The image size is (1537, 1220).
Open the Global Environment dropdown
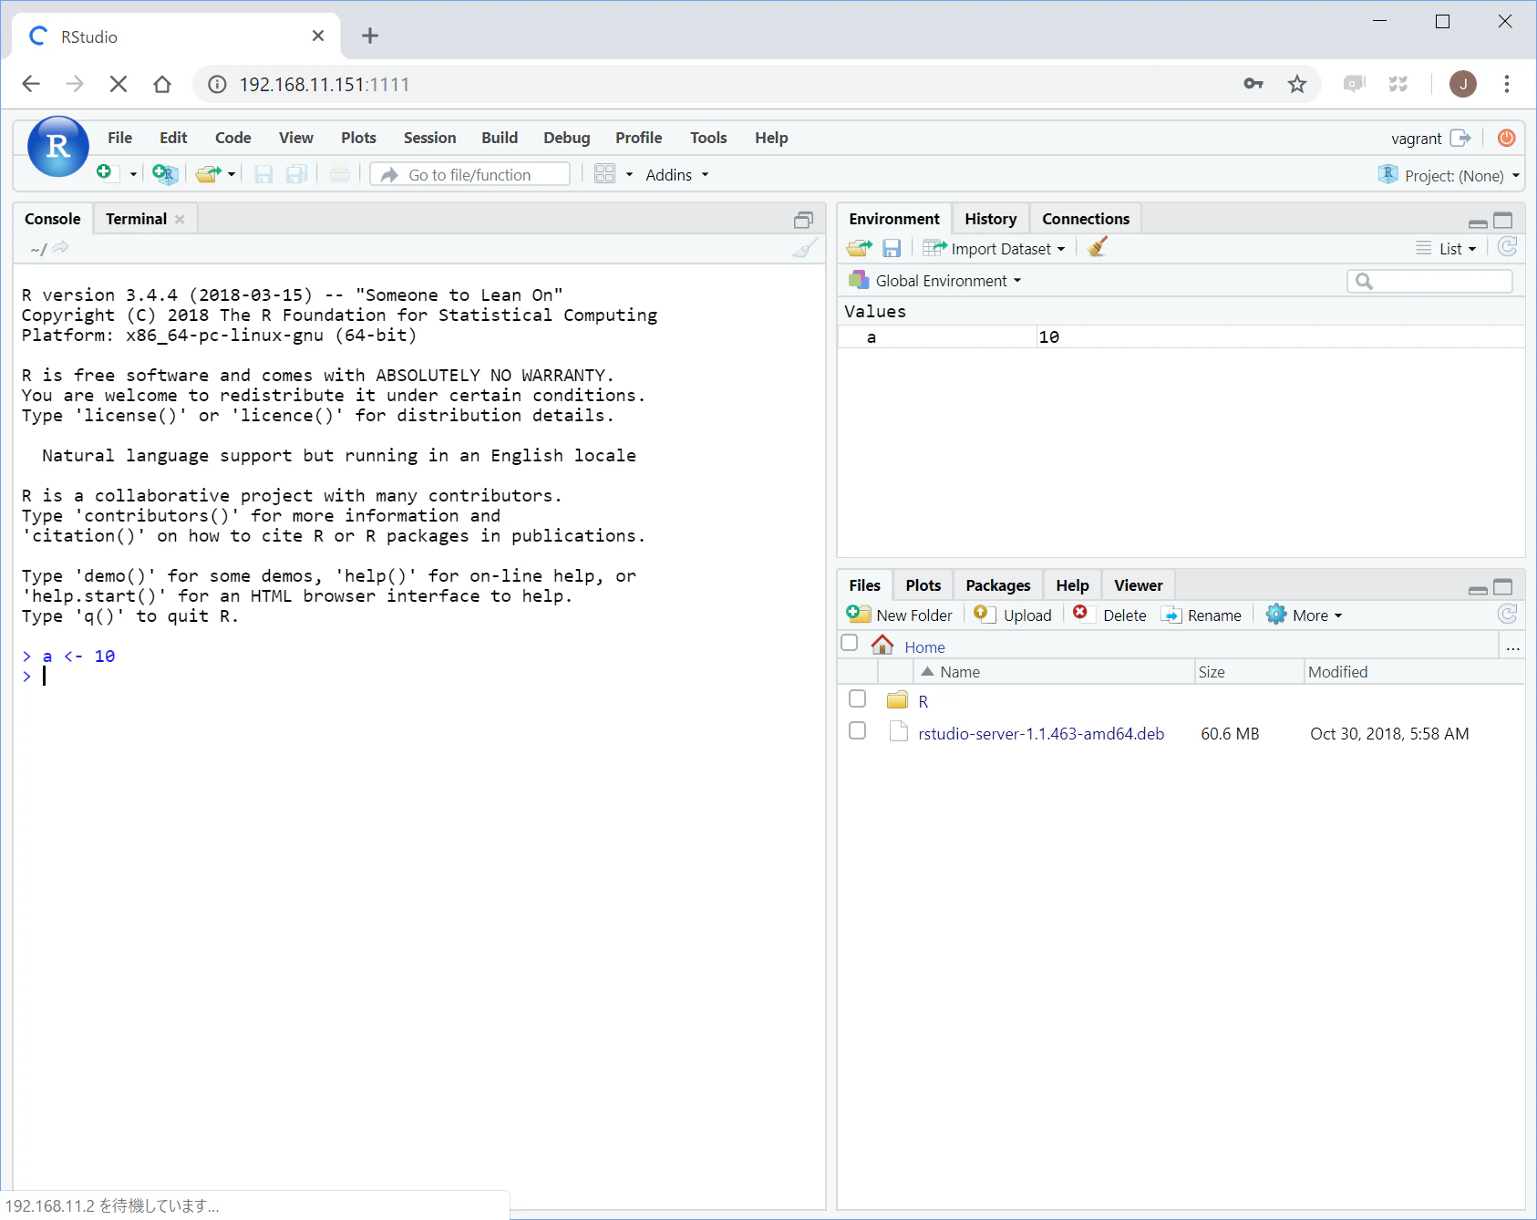click(x=935, y=281)
